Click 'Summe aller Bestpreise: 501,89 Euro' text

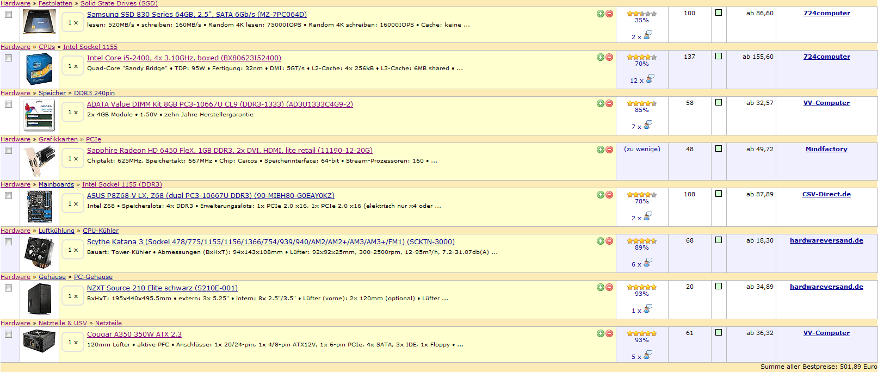tap(818, 367)
